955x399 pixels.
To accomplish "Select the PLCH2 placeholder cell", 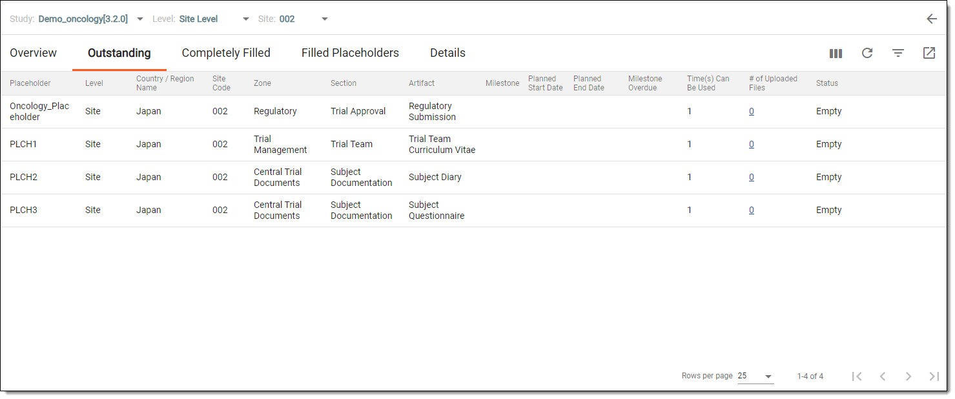I will pos(23,177).
